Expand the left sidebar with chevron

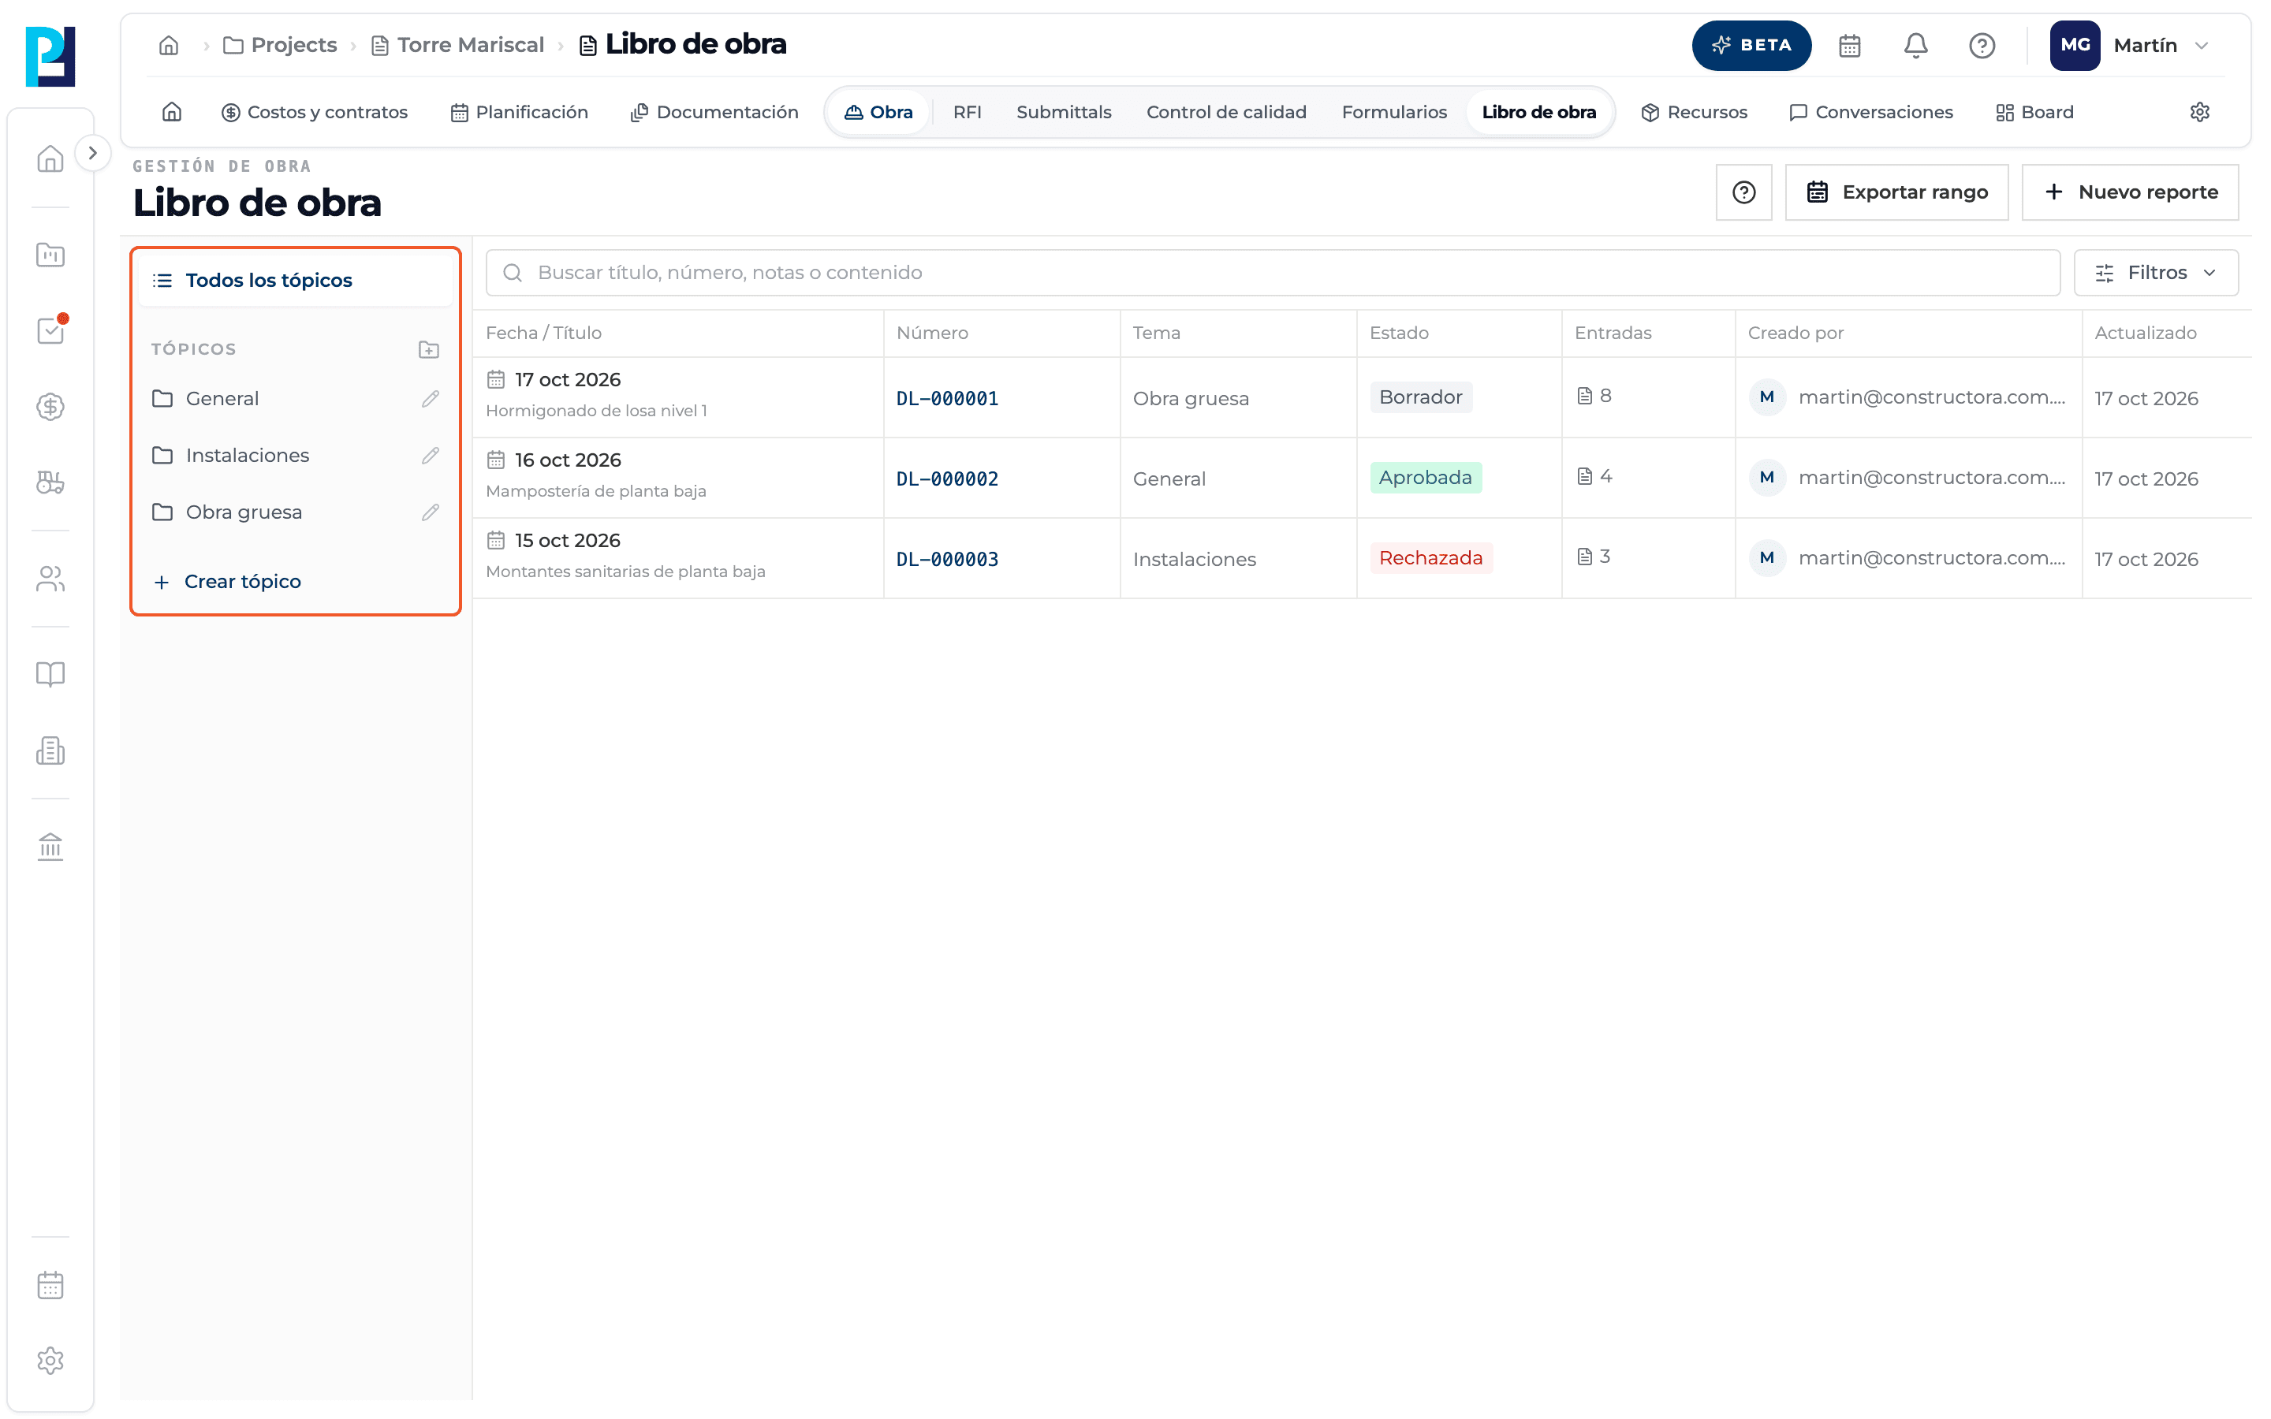92,153
